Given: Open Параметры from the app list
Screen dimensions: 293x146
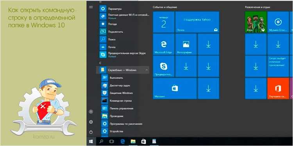Looking at the screenshot, I should [124, 9].
